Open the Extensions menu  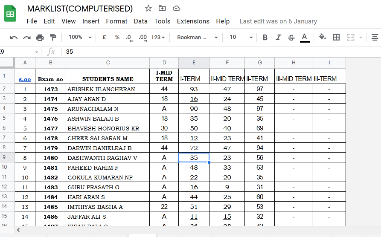coord(193,21)
